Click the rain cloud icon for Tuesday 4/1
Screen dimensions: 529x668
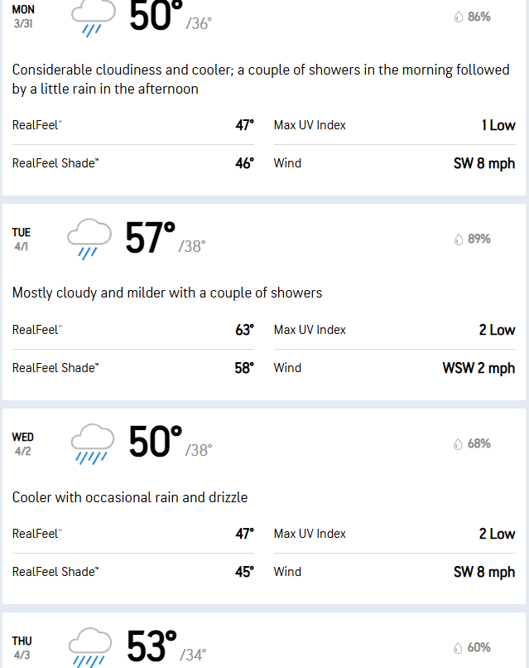pyautogui.click(x=89, y=239)
